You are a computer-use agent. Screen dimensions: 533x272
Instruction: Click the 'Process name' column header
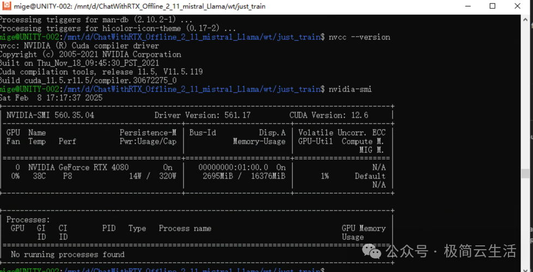pyautogui.click(x=185, y=228)
